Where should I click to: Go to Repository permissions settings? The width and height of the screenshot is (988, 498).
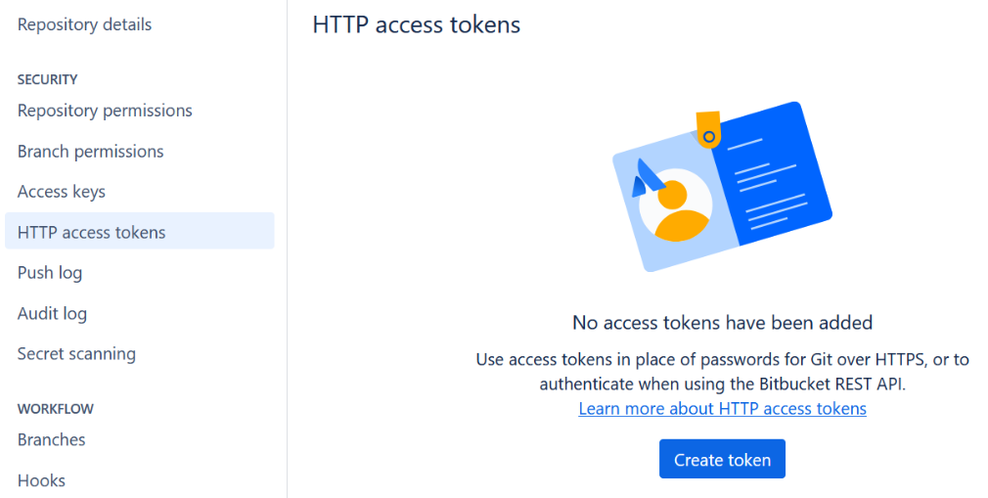coord(105,111)
